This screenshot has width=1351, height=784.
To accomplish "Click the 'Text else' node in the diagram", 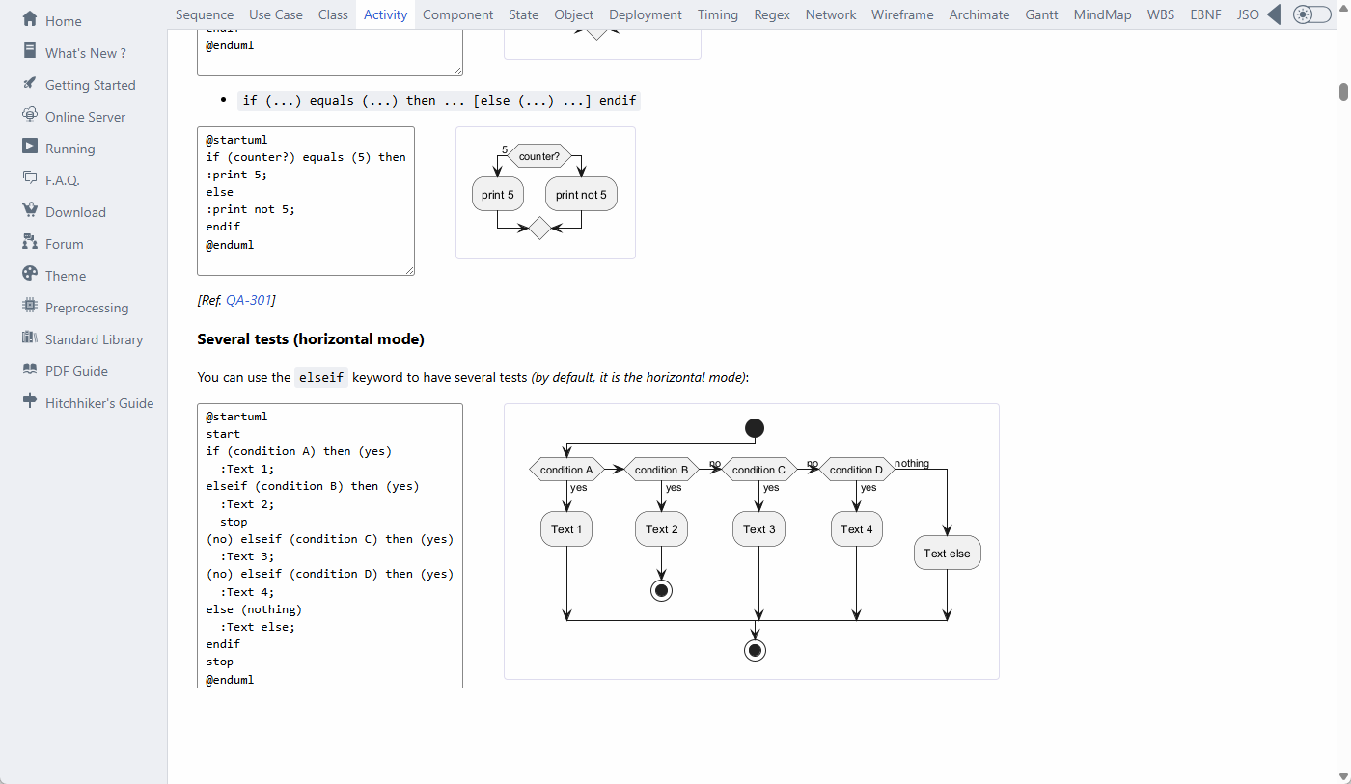I will 948,554.
